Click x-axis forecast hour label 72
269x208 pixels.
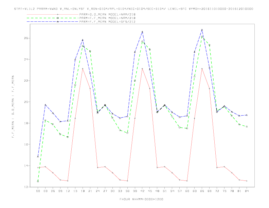(217, 191)
